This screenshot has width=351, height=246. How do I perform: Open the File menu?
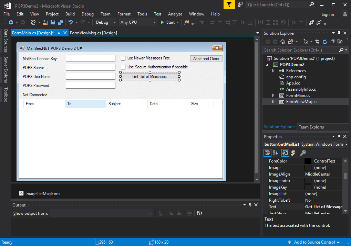pyautogui.click(x=7, y=14)
